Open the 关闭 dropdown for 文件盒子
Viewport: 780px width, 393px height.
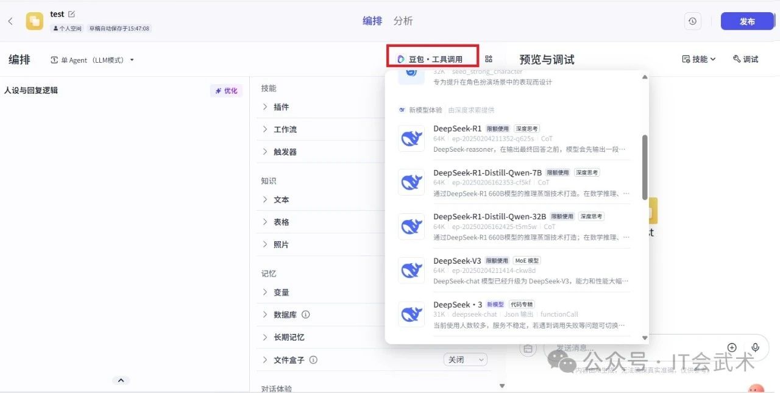click(466, 360)
